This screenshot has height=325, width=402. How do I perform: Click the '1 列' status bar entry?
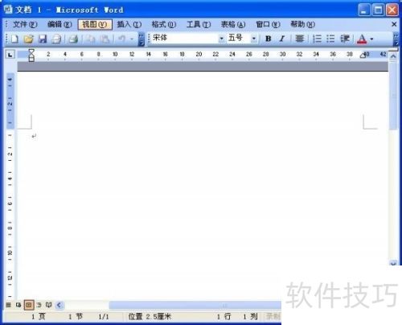click(250, 317)
